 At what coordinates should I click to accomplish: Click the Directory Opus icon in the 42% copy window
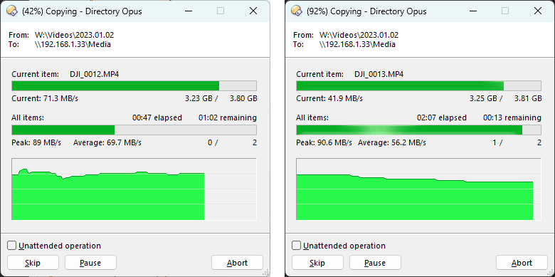[12, 11]
